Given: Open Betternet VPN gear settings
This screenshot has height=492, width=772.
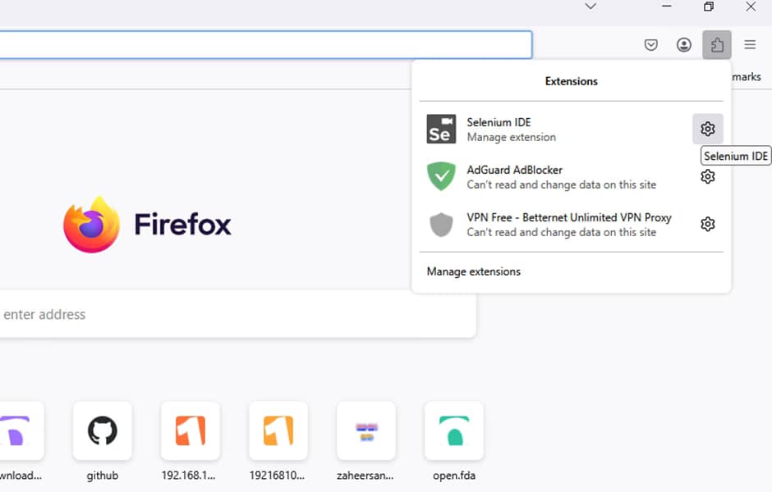Looking at the screenshot, I should (707, 224).
